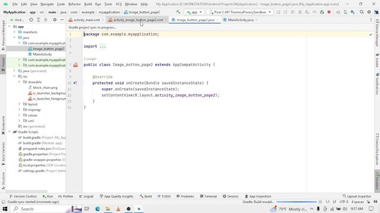Expand the folded import statement
The width and height of the screenshot is (380, 213).
tap(103, 46)
